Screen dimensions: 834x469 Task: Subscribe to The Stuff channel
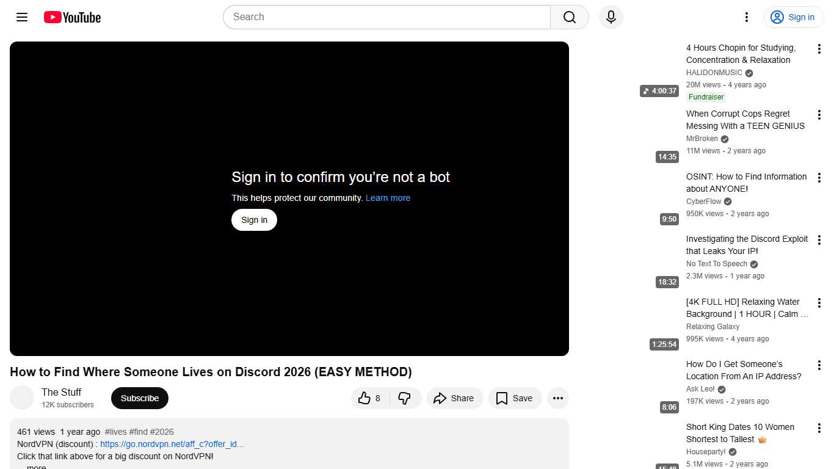139,398
